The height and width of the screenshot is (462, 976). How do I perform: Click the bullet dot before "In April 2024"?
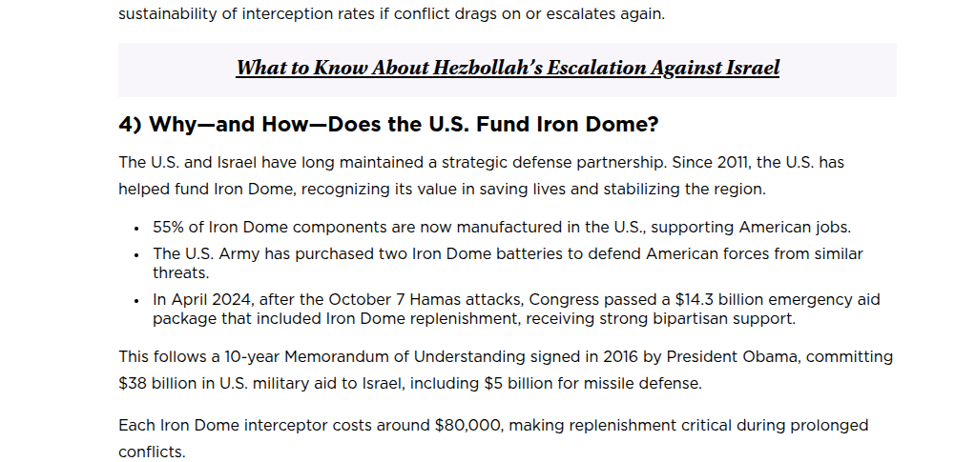(x=136, y=301)
